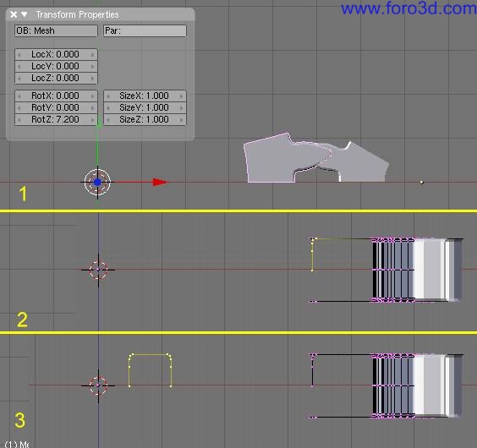
Task: Close the Transform Properties panel
Action: pos(14,14)
